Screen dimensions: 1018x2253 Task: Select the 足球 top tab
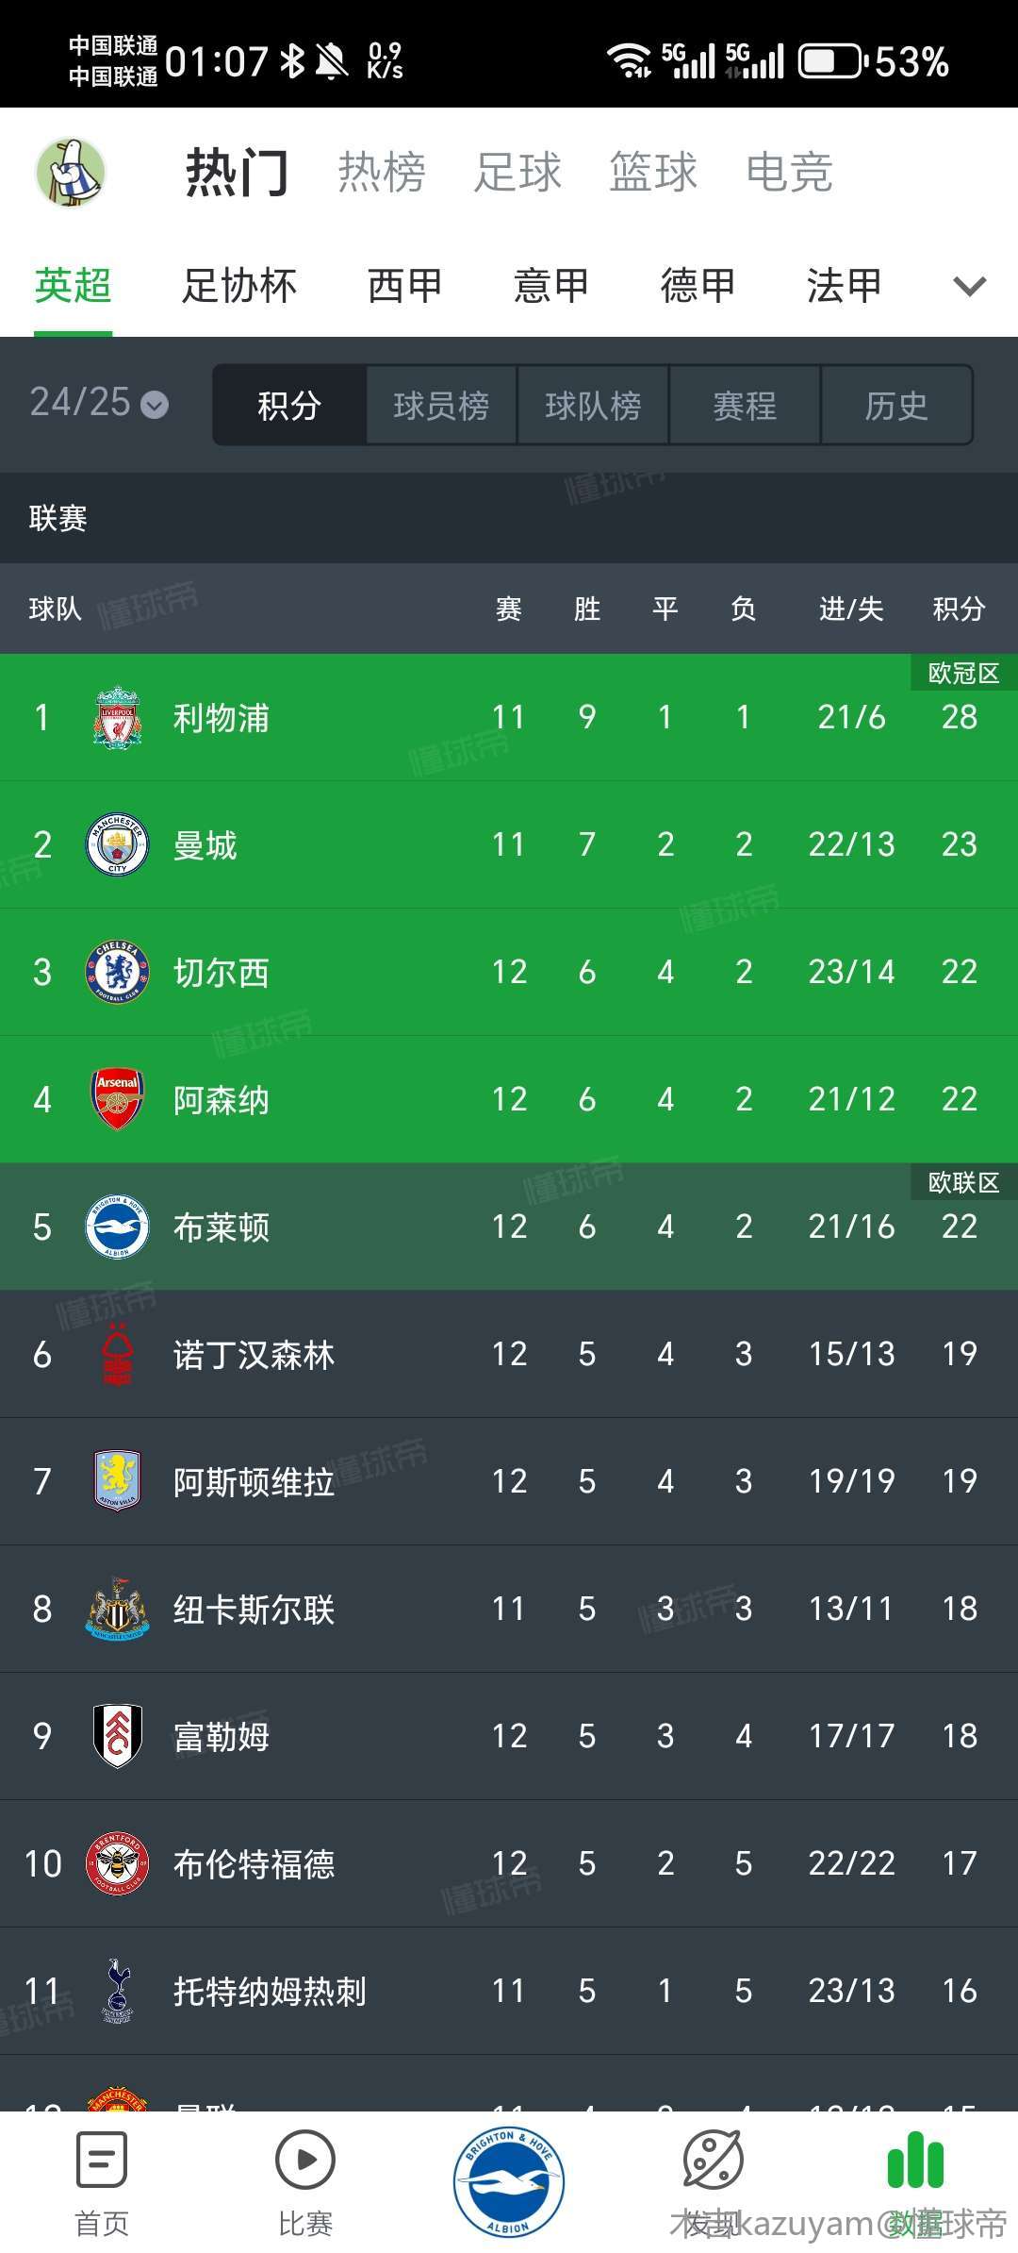tap(517, 173)
